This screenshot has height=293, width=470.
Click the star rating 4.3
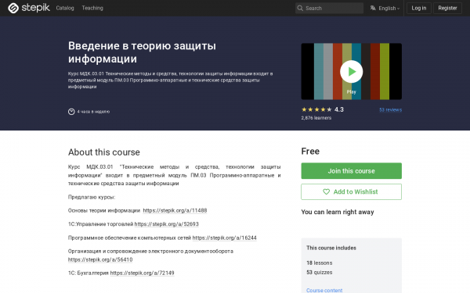(x=323, y=109)
